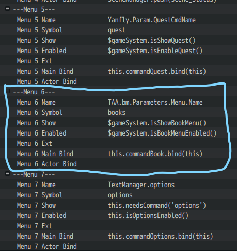
Task: Select Menu 7 Main Bind row
Action: (118, 236)
